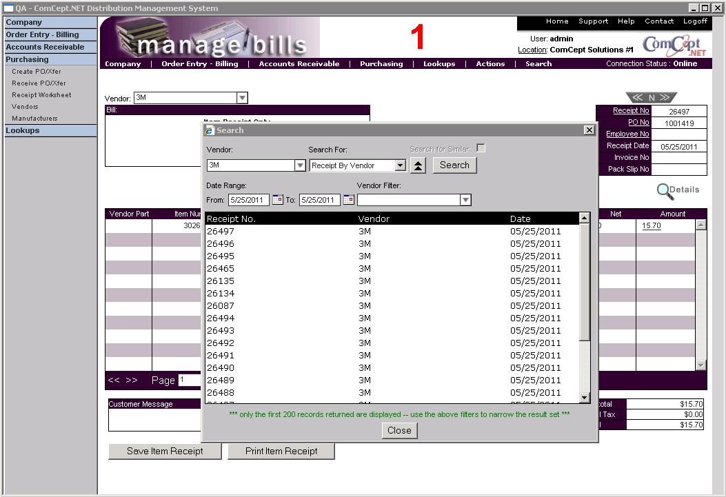
Task: Click the double up-arrow collapse button
Action: coord(418,165)
